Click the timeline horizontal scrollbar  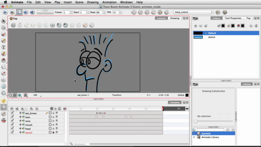point(139,144)
